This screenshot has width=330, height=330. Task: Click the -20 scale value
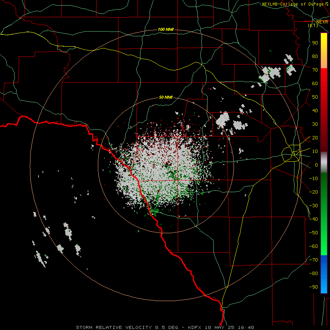tap(313, 192)
